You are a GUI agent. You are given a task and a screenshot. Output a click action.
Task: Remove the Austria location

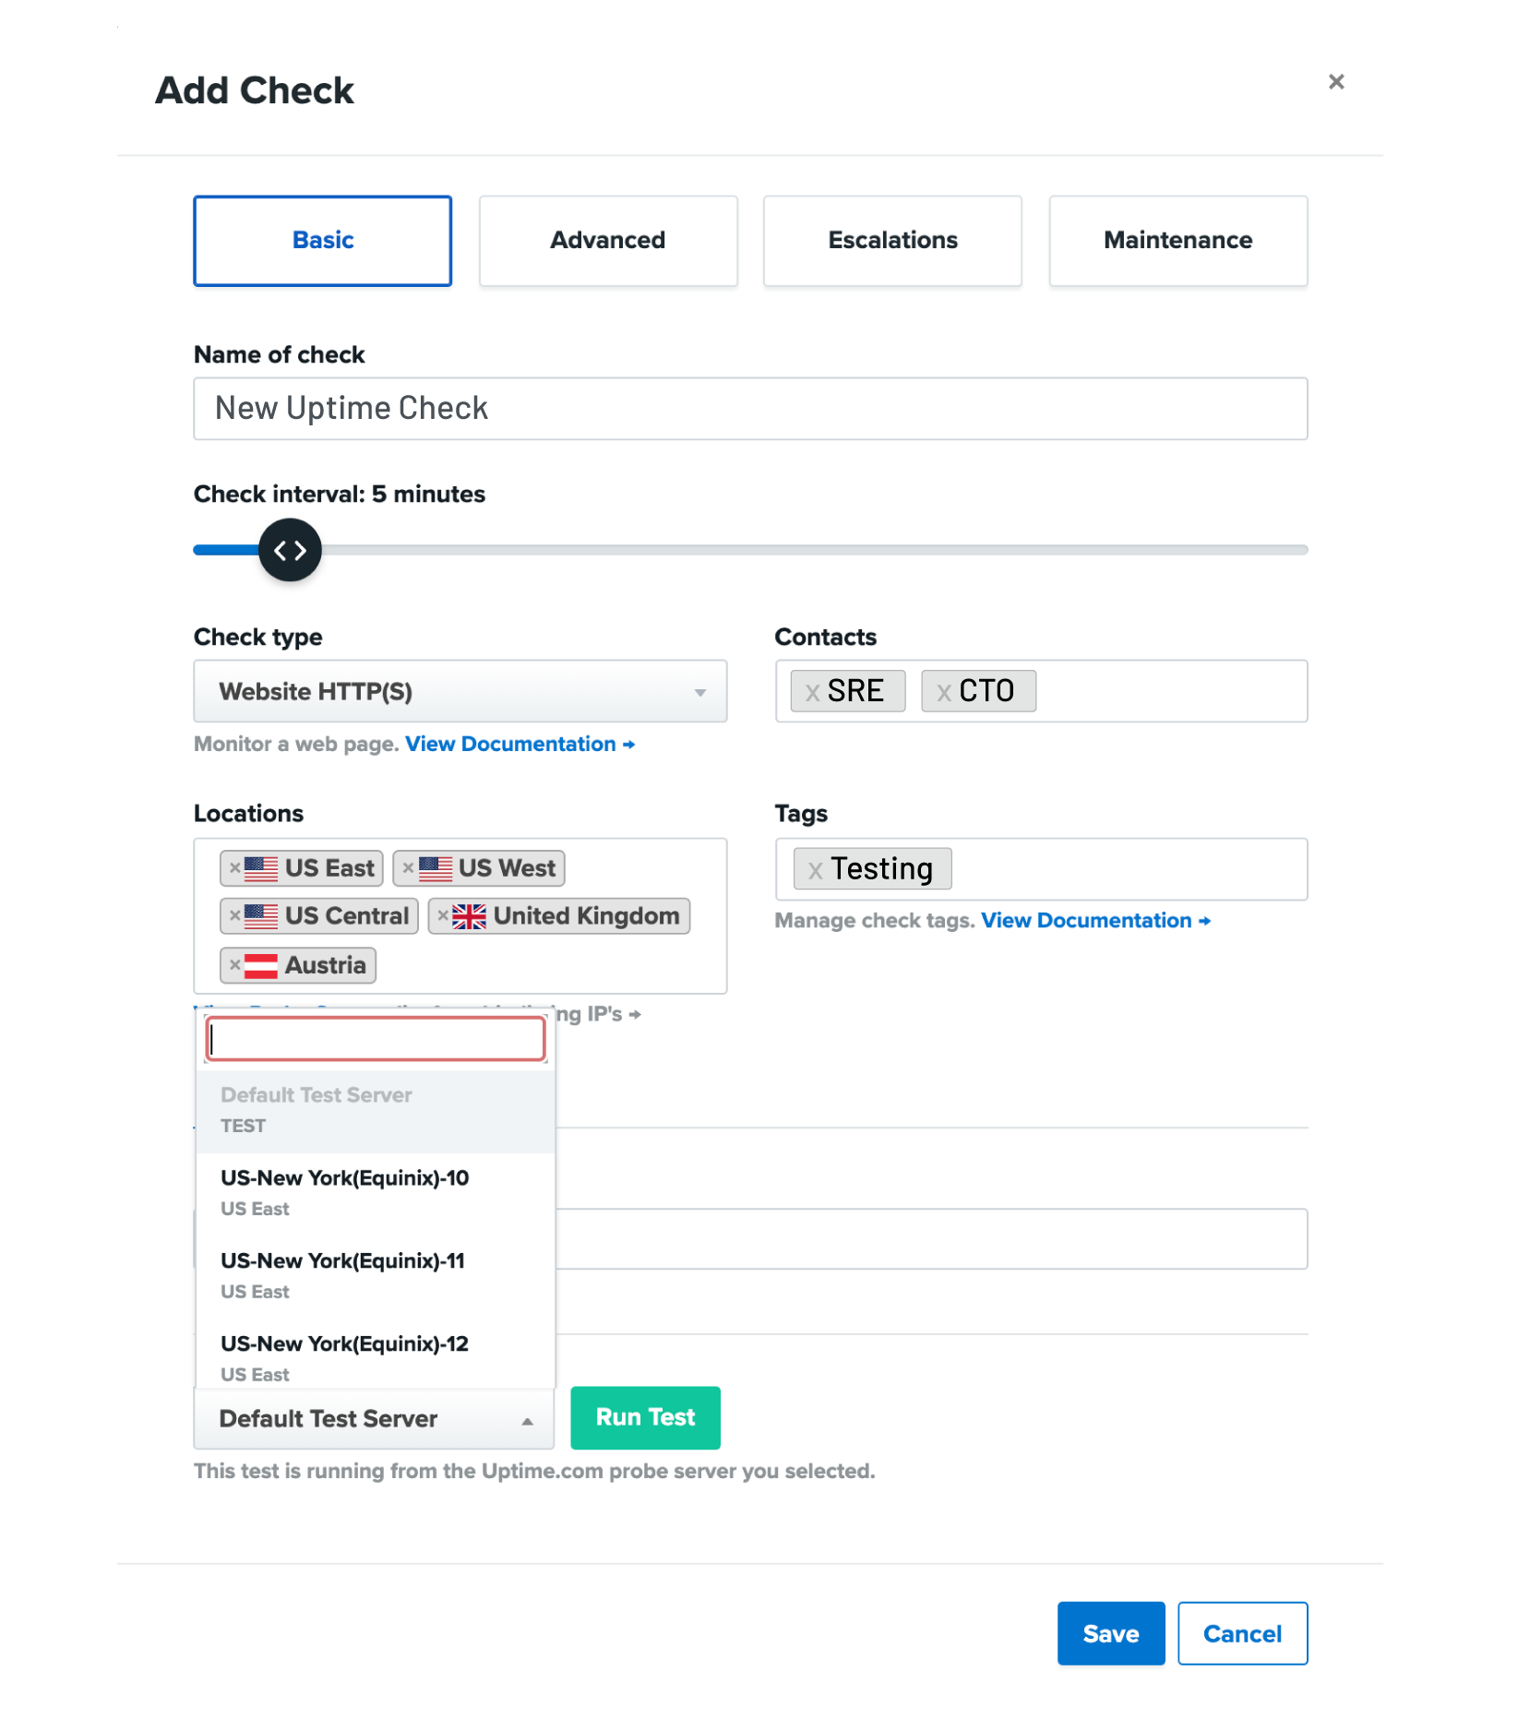point(234,965)
